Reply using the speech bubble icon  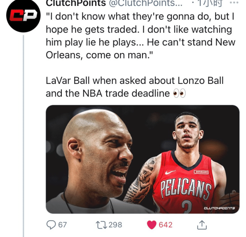(x=51, y=225)
